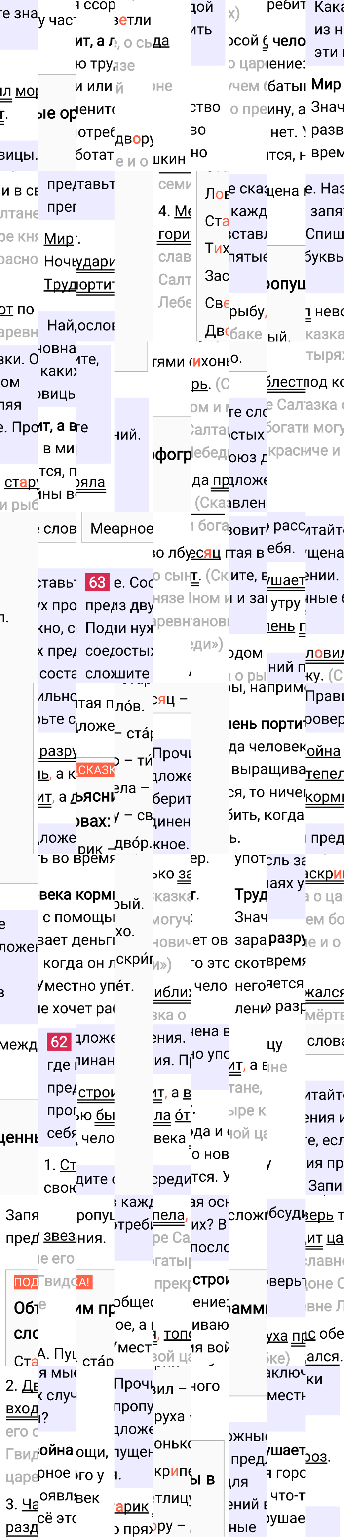Click the gray word Лебе

pos(174,302)
